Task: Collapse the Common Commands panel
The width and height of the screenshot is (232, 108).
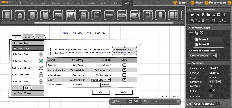Action: (189, 10)
